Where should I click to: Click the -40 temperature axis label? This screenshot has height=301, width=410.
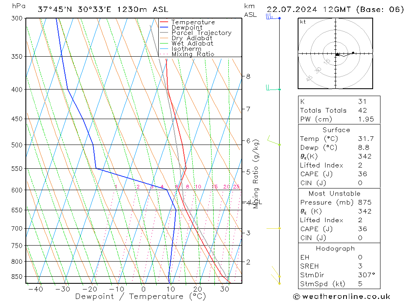(x=35, y=289)
